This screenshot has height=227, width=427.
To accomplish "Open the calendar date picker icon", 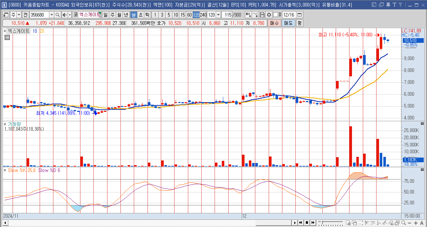I will click(x=300, y=15).
